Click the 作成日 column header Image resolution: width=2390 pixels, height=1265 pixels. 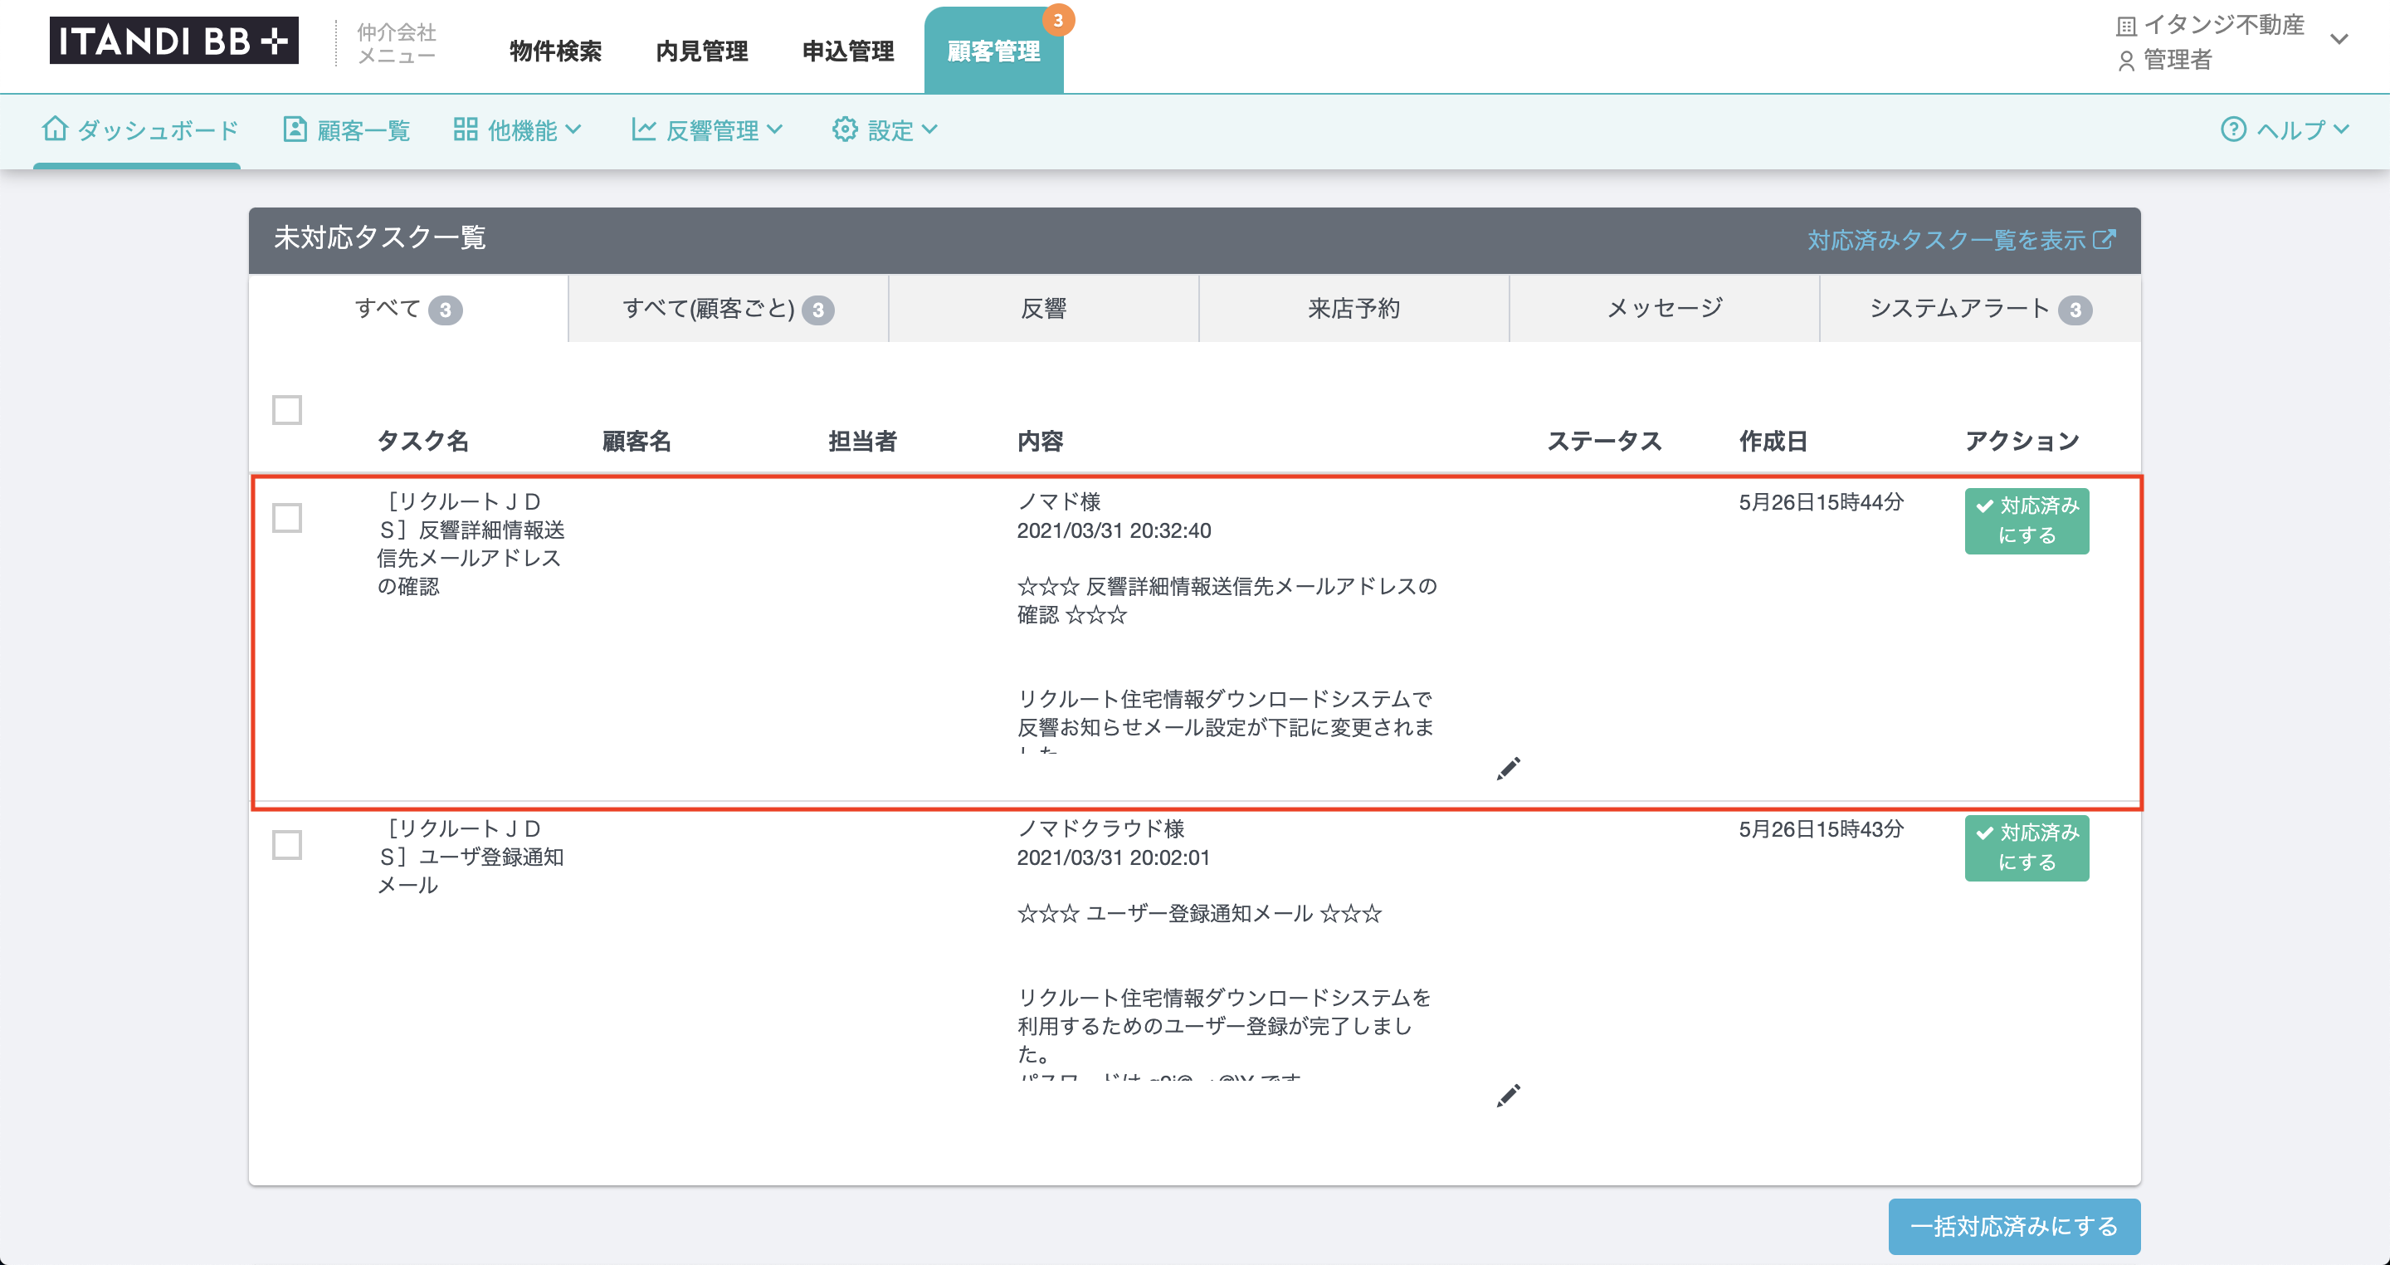[x=1773, y=441]
